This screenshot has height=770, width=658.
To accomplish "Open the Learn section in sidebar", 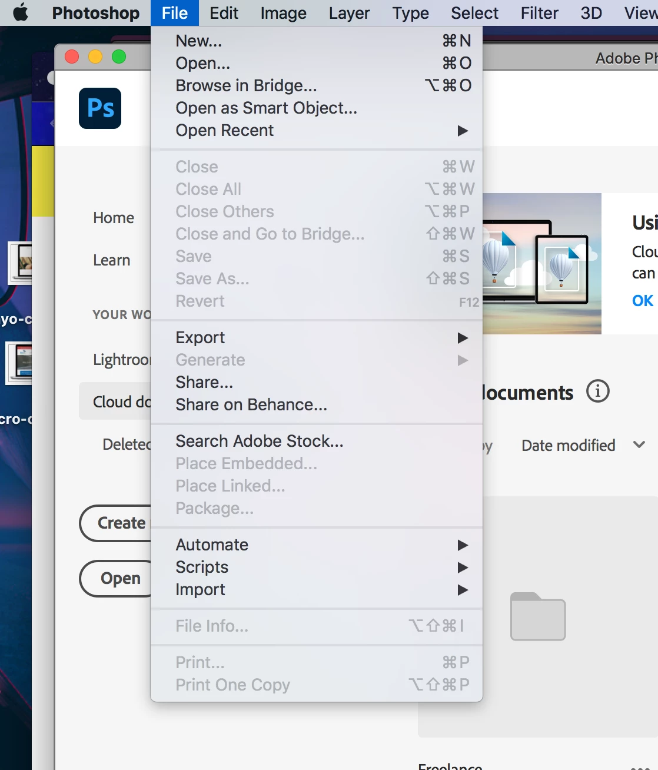I will 112,260.
